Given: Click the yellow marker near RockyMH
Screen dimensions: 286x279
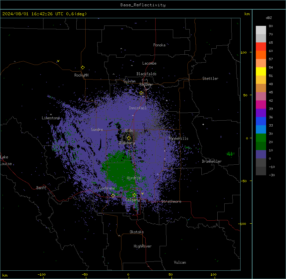Looking at the screenshot, I should click(x=83, y=67).
